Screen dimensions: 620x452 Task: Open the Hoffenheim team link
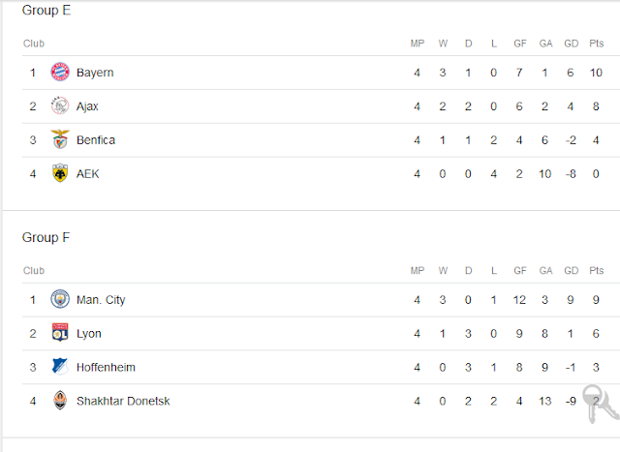click(106, 368)
